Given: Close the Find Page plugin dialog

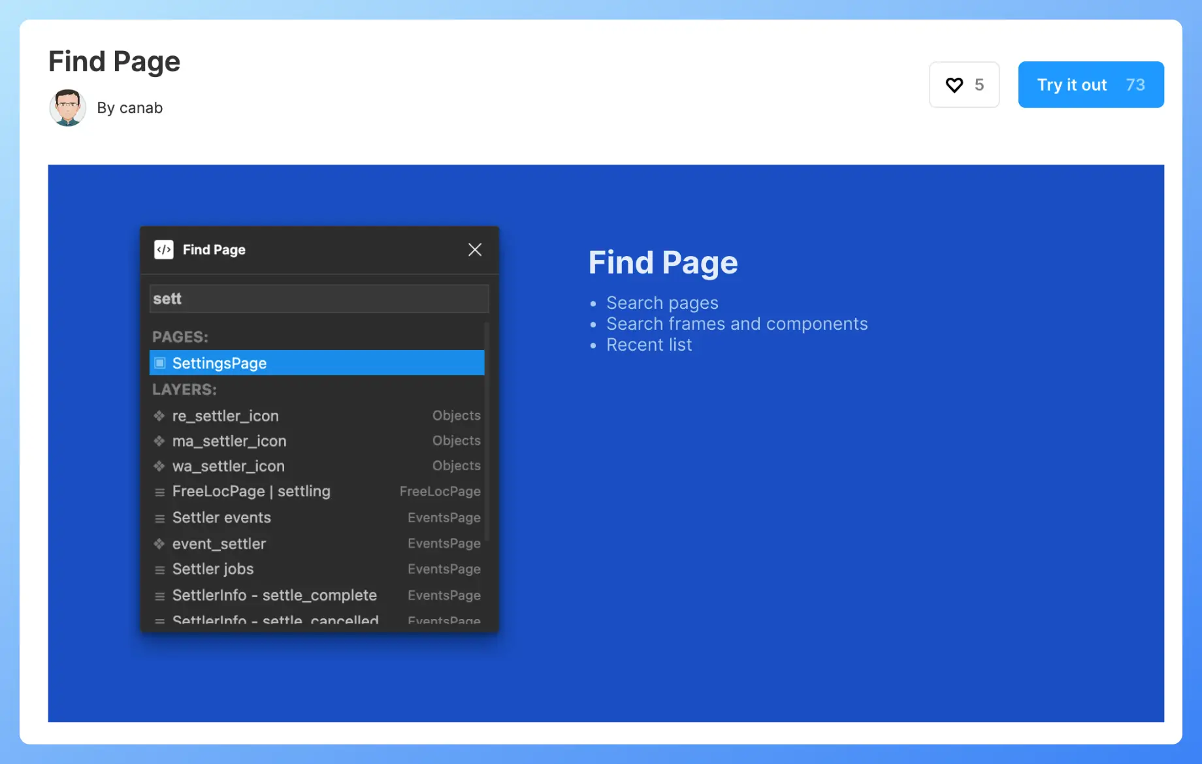Looking at the screenshot, I should click(475, 249).
